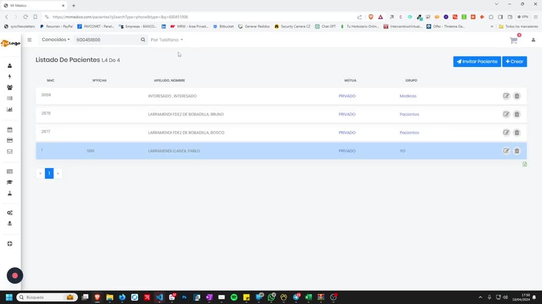542x304 pixels.
Task: Expand the Conocidos dropdown
Action: (x=55, y=40)
